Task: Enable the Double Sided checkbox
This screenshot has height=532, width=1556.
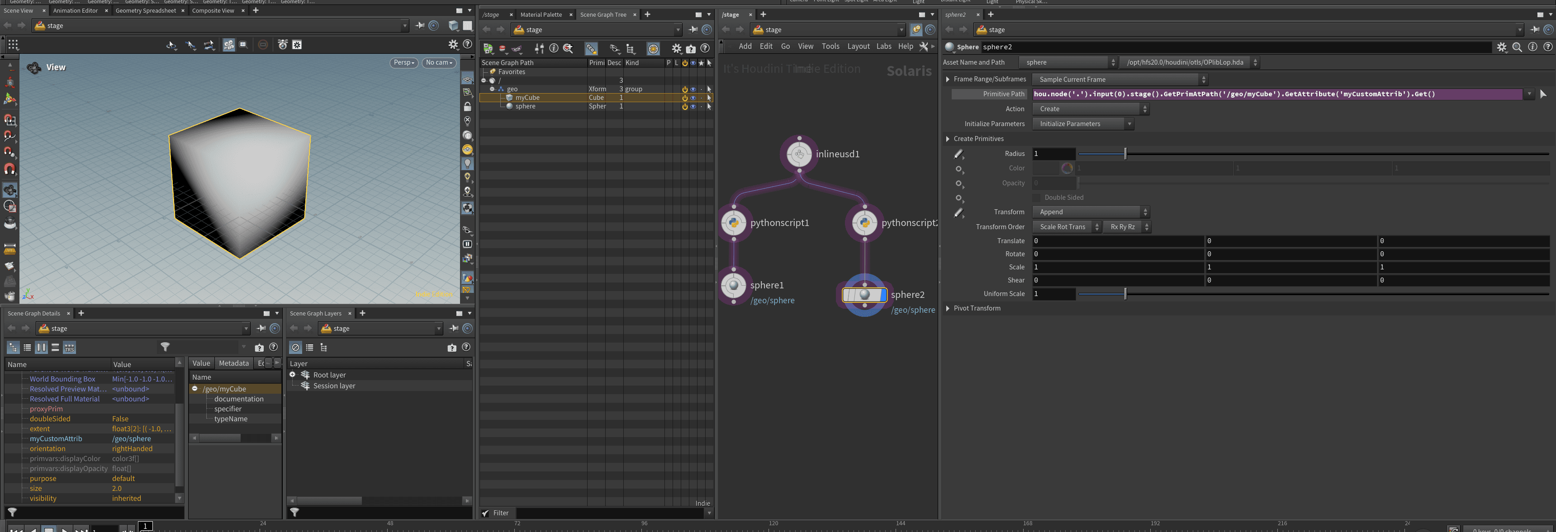Action: click(x=1037, y=198)
